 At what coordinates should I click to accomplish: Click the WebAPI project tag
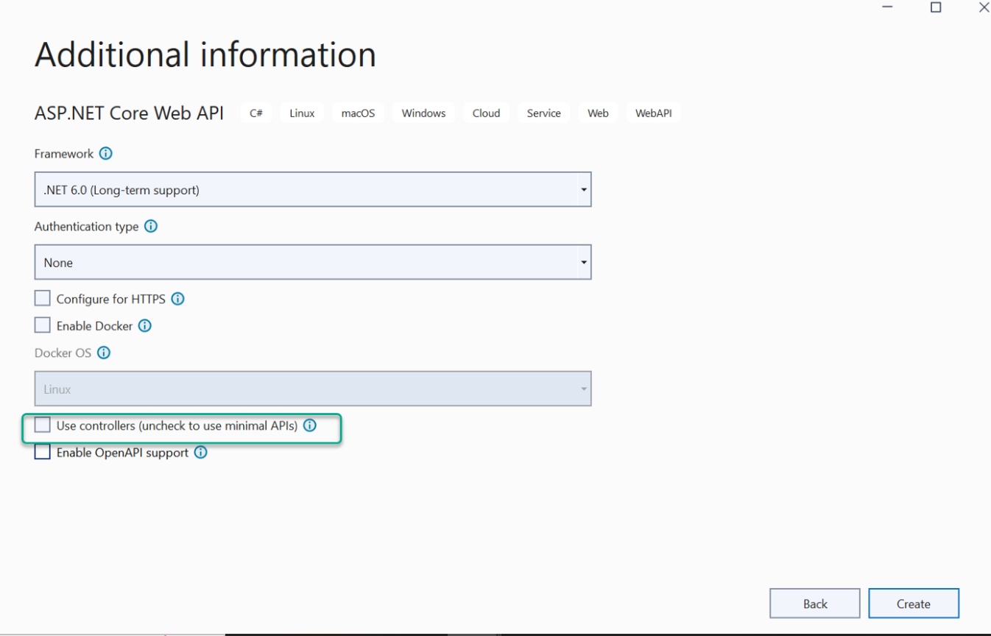pos(653,113)
